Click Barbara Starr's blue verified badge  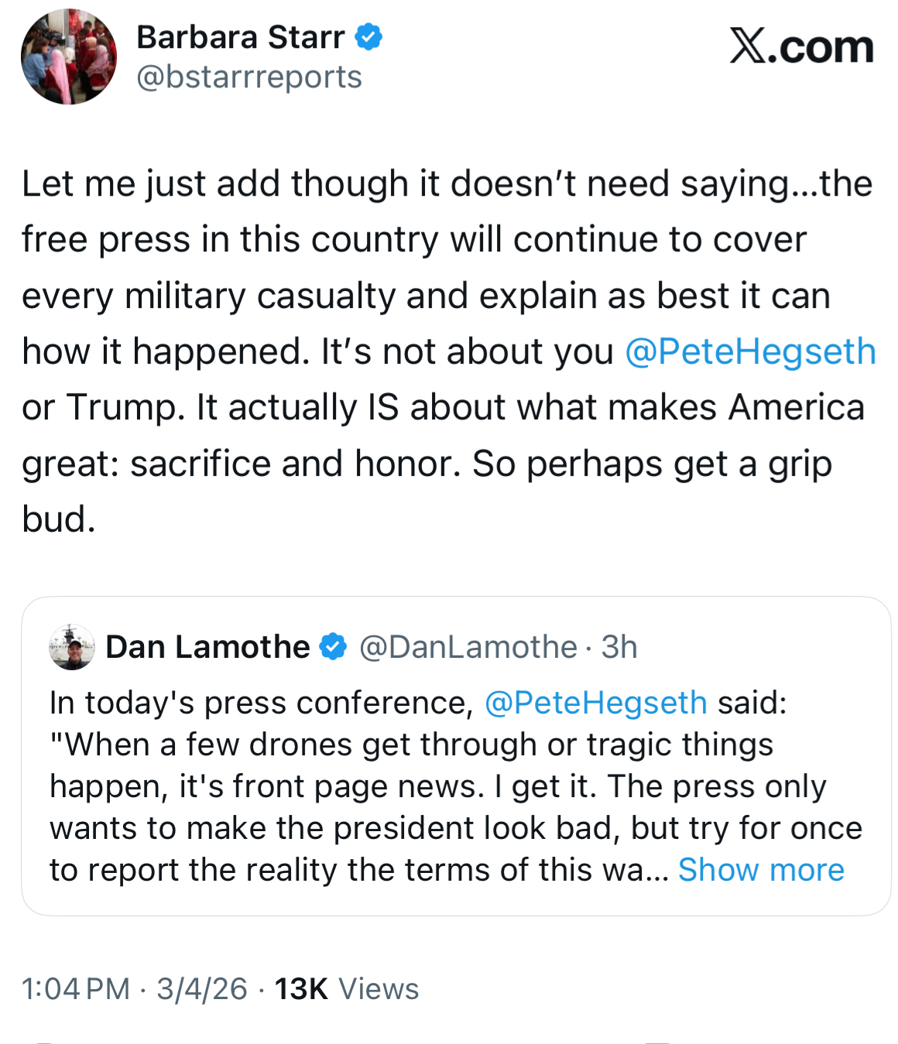tap(368, 37)
